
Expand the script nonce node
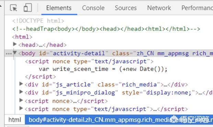point(21,100)
